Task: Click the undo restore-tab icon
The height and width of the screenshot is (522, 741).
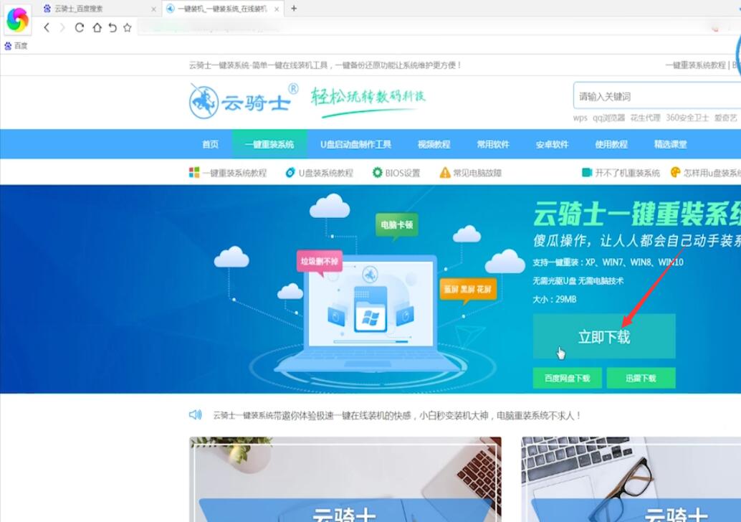Action: click(112, 28)
